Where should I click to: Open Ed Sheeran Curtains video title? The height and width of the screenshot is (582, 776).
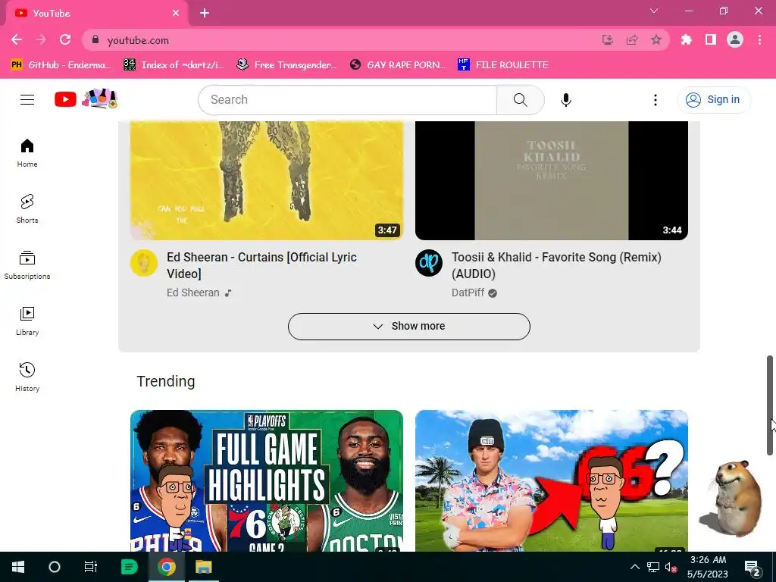[x=261, y=265]
